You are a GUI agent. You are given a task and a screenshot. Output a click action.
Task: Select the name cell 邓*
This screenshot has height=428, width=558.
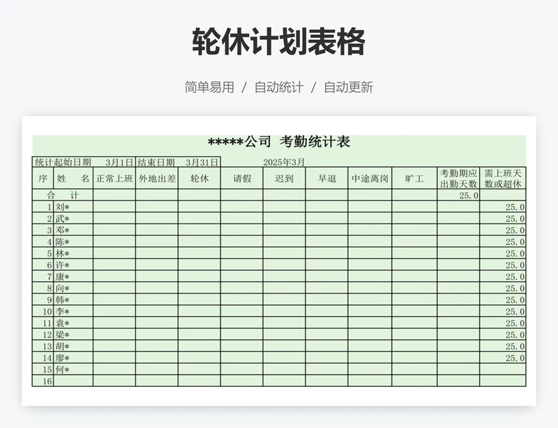point(73,230)
